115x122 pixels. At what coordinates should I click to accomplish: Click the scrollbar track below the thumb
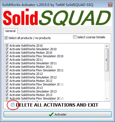tap(107, 84)
